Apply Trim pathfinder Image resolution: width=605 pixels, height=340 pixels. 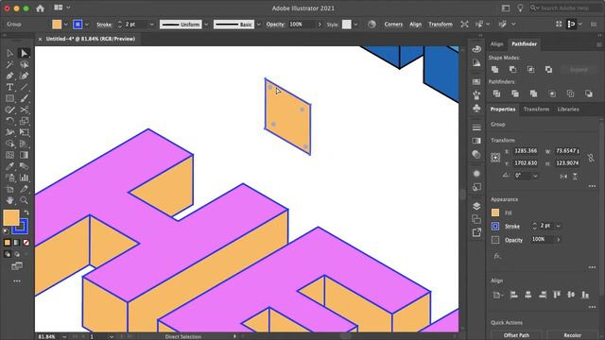point(515,93)
